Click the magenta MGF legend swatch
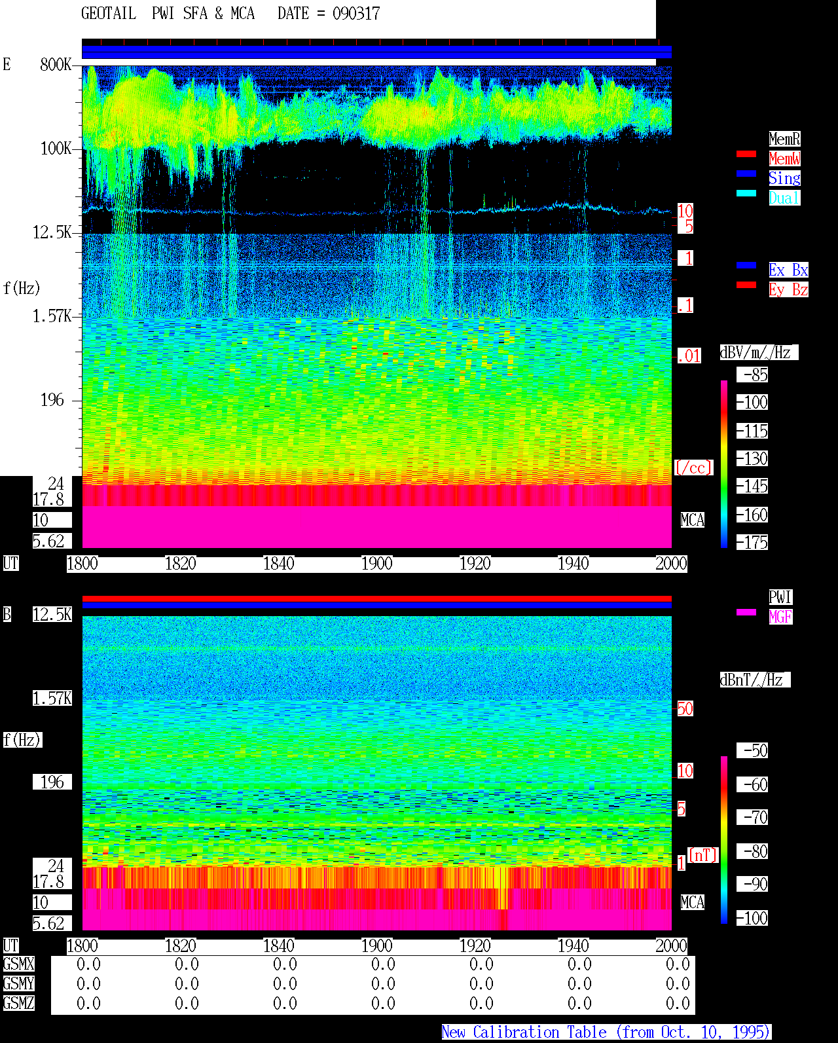 (x=746, y=612)
